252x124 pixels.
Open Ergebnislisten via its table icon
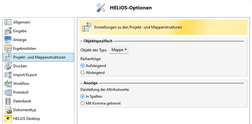8,49
